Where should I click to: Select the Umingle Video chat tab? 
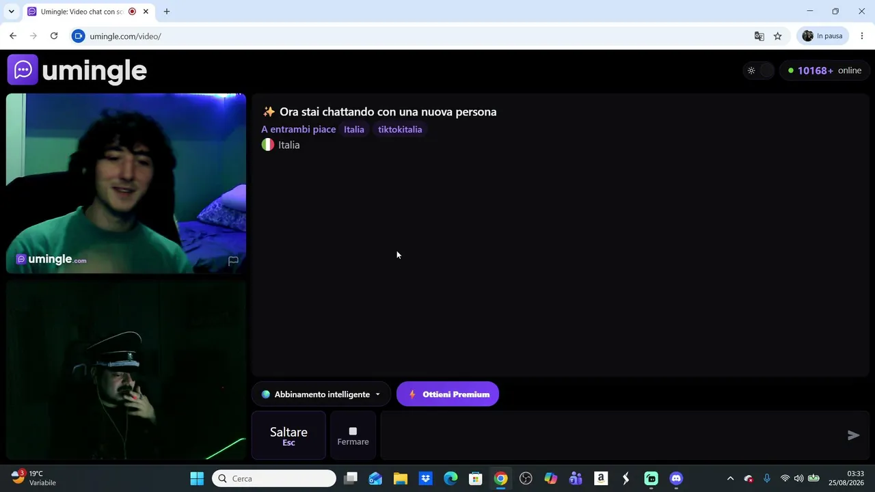coord(81,12)
